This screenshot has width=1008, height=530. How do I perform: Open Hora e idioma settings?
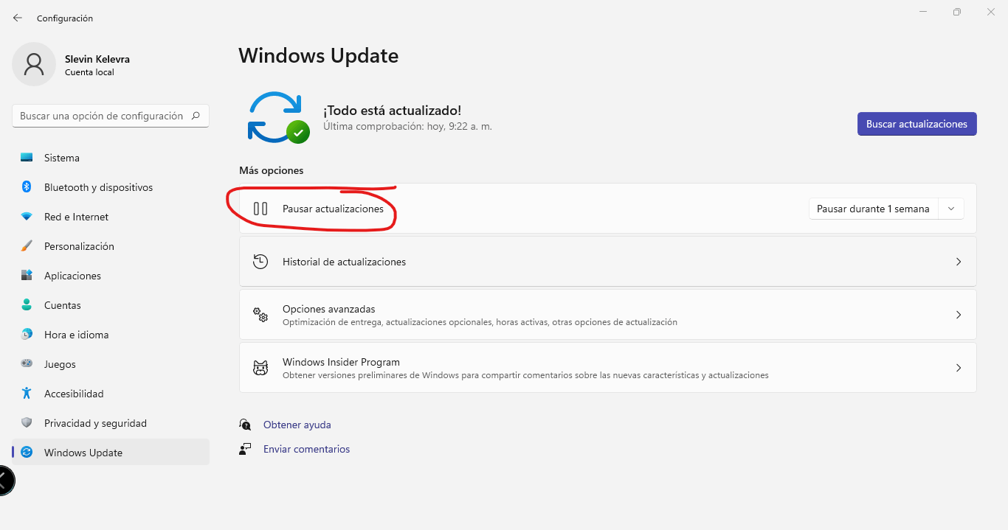pos(111,335)
